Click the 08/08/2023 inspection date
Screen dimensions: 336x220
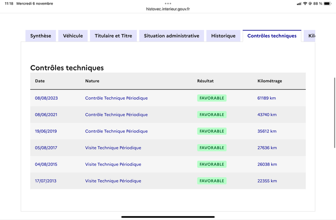[x=46, y=98]
